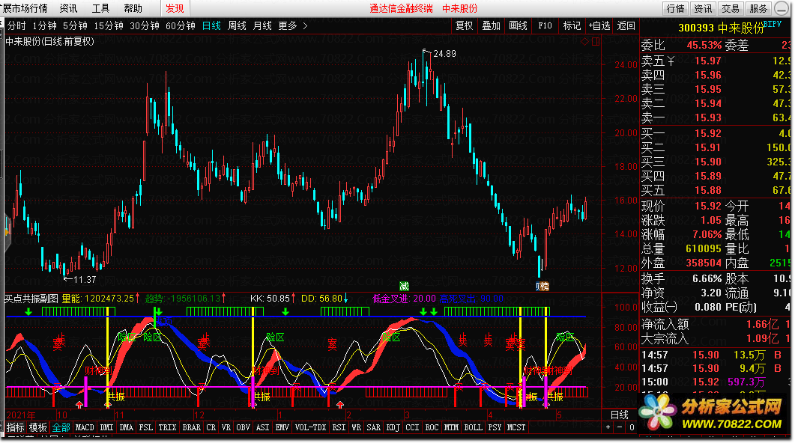The width and height of the screenshot is (795, 443).
Task: Select the 全部 indicator tab
Action: click(61, 428)
